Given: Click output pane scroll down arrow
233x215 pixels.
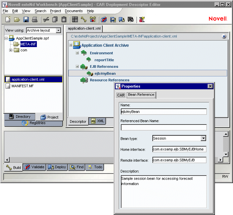Looking at the screenshot, I should point(226,154).
